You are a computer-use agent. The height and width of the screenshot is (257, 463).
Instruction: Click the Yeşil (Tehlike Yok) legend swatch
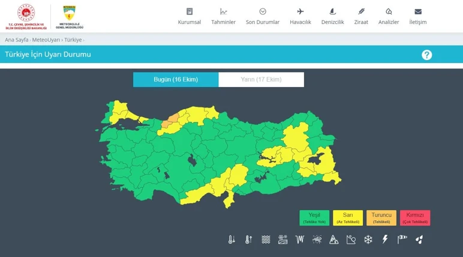click(x=314, y=218)
